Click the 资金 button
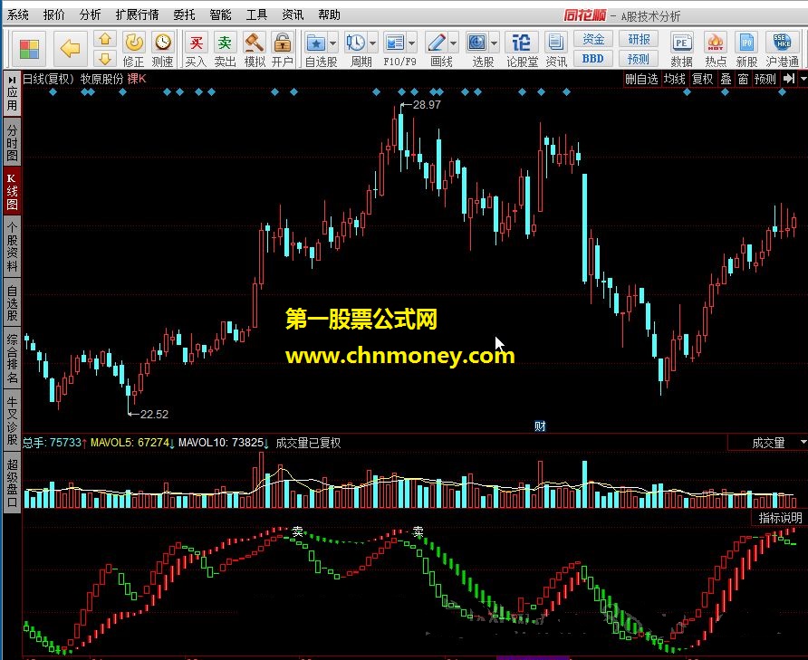Image resolution: width=808 pixels, height=660 pixels. click(x=593, y=39)
